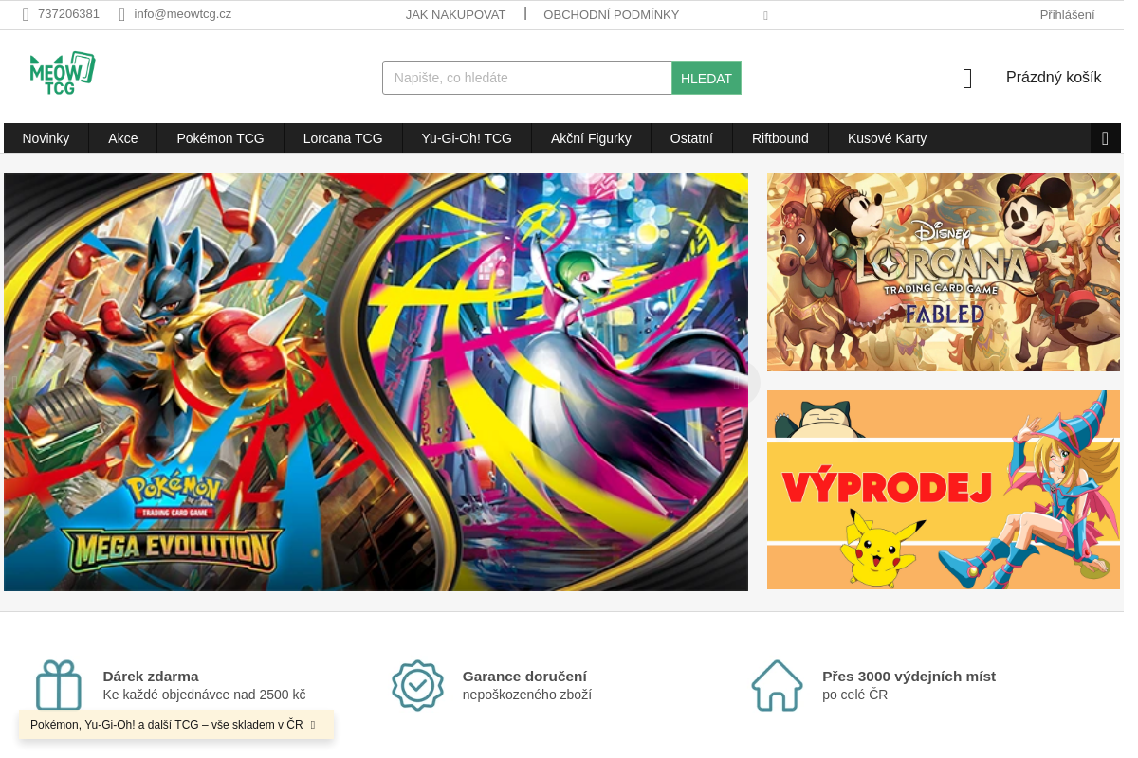Click the phone icon beside 737206381
Viewport: 1138px width, 758px height.
[26, 14]
